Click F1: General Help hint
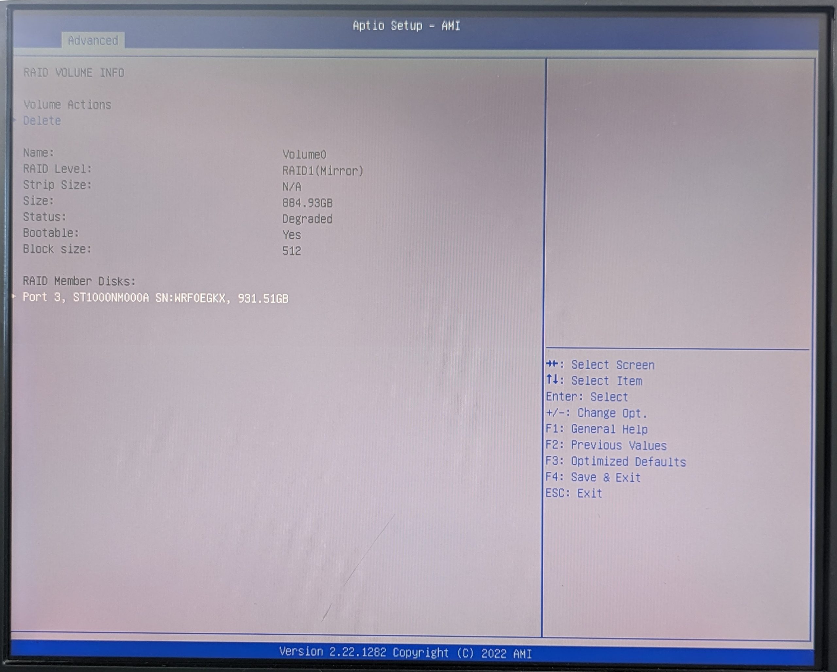This screenshot has width=837, height=672. point(596,429)
